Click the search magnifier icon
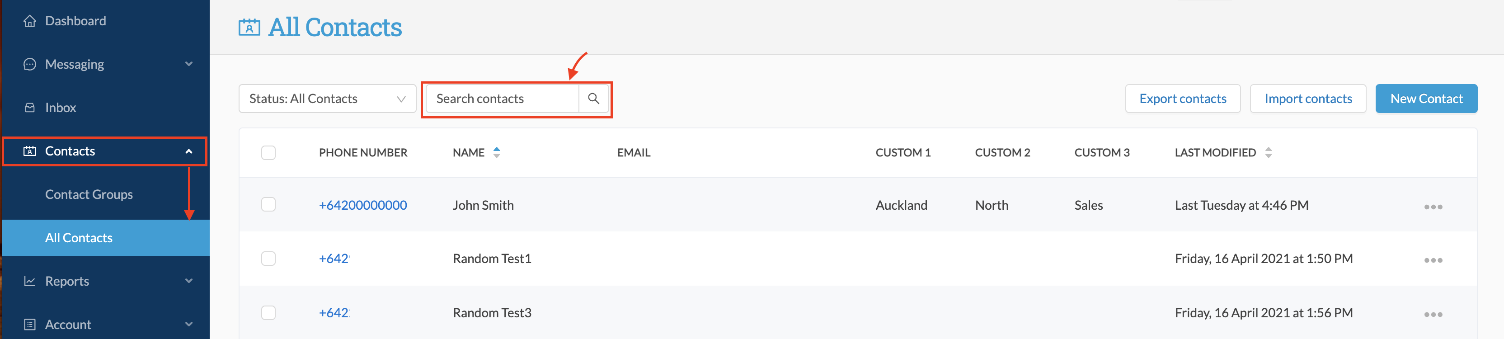 (x=593, y=99)
